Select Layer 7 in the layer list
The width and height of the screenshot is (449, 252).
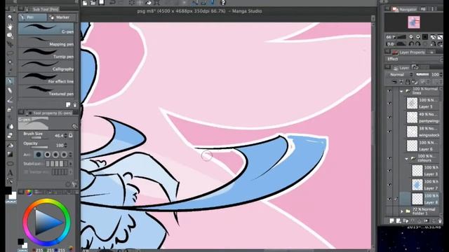point(425,185)
